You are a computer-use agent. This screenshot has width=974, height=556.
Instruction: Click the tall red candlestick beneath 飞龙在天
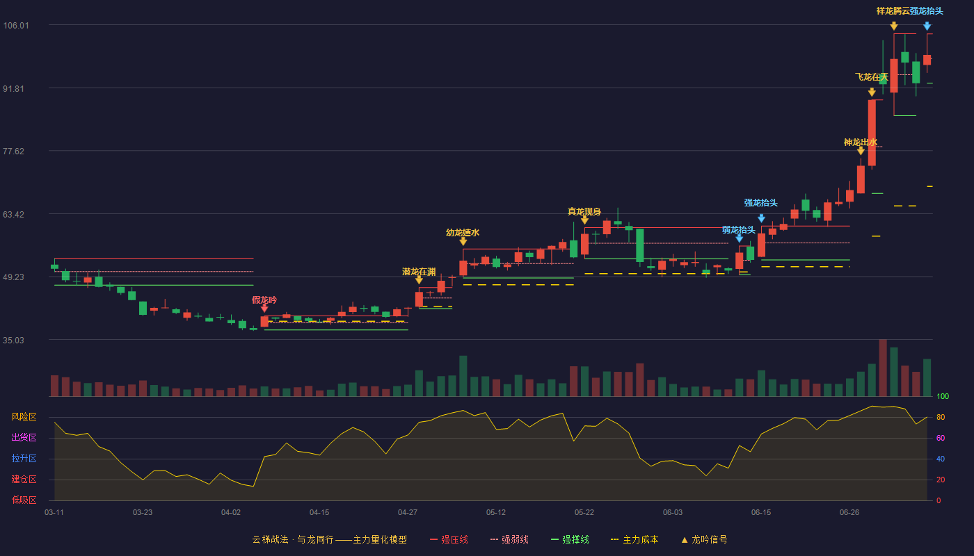(872, 133)
